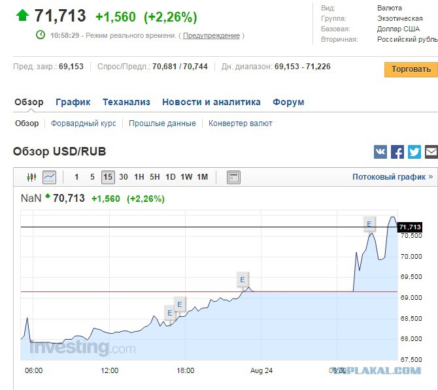This screenshot has height=390, width=438.
Task: Share via the VK icon
Action: [x=380, y=152]
